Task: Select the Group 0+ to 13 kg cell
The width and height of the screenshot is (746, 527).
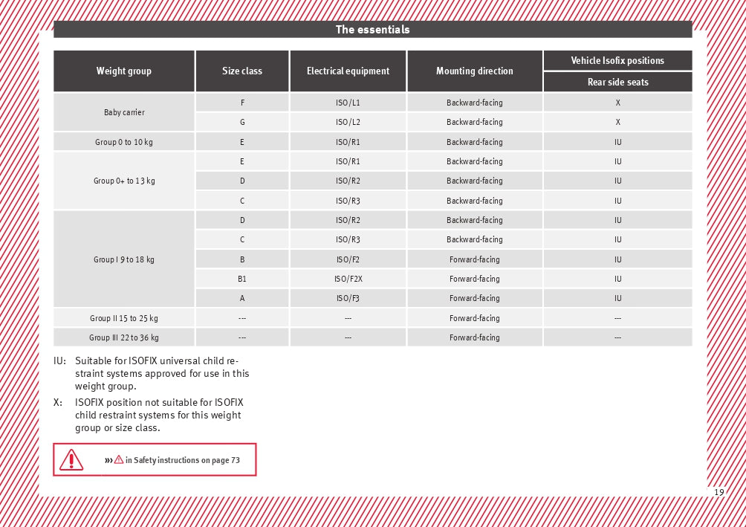Action: click(124, 181)
